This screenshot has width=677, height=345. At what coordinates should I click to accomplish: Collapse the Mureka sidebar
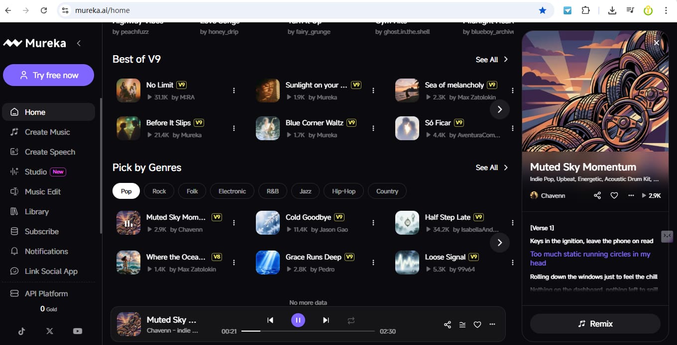[78, 43]
